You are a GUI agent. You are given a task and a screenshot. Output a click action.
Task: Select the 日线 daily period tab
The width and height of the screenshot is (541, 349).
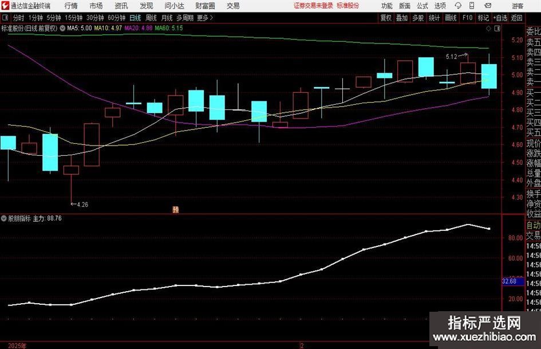point(135,18)
